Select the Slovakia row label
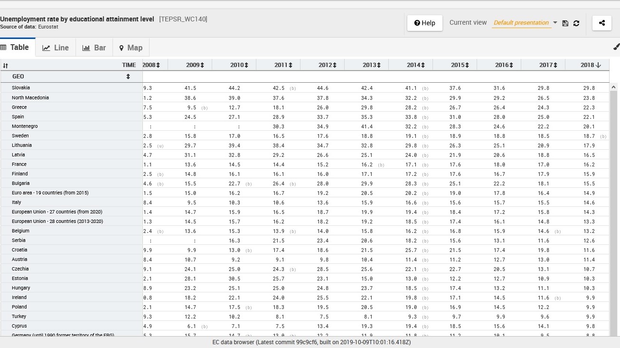Viewport: 620px width, 348px height. coord(21,88)
